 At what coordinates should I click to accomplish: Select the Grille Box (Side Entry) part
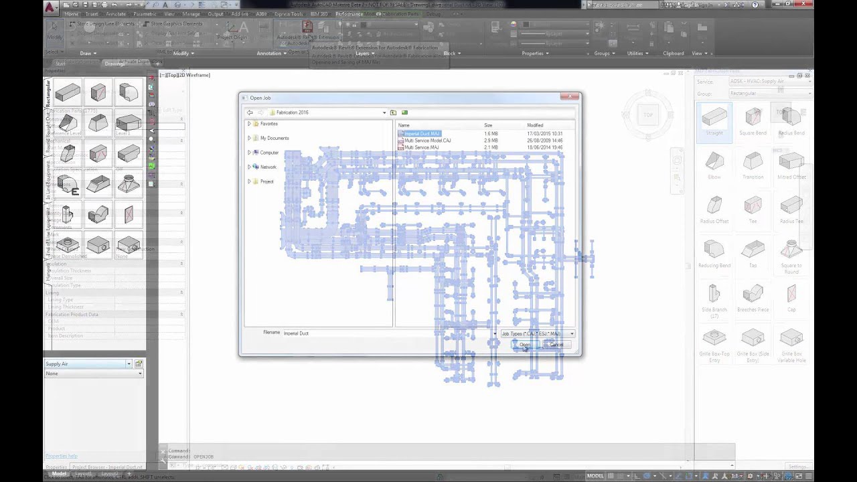(753, 344)
